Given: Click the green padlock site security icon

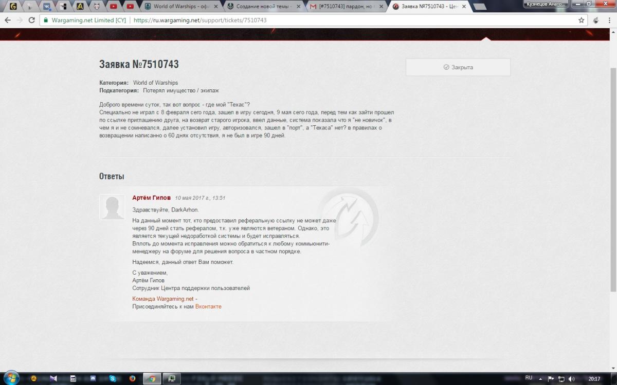Looking at the screenshot, I should [x=46, y=21].
